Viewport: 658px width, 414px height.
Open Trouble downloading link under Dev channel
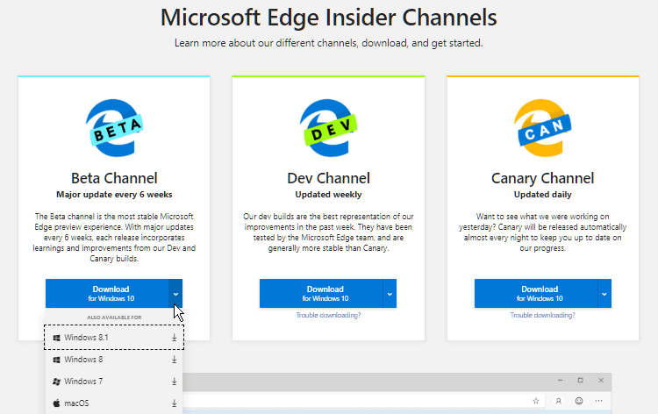click(328, 315)
